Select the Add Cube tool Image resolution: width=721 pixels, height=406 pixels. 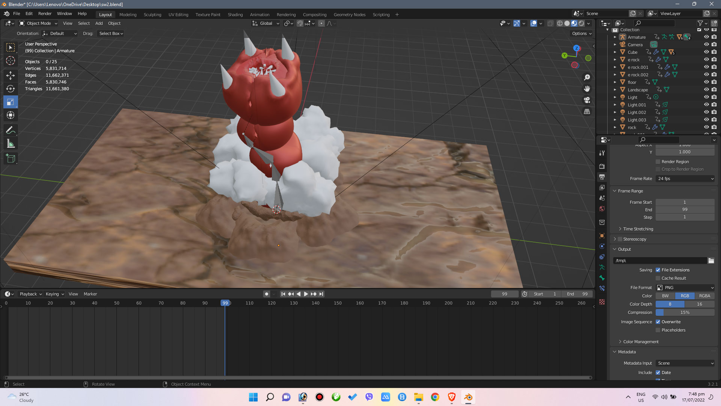click(x=11, y=159)
